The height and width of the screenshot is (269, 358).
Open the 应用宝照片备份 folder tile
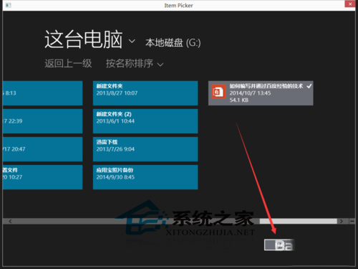145,177
